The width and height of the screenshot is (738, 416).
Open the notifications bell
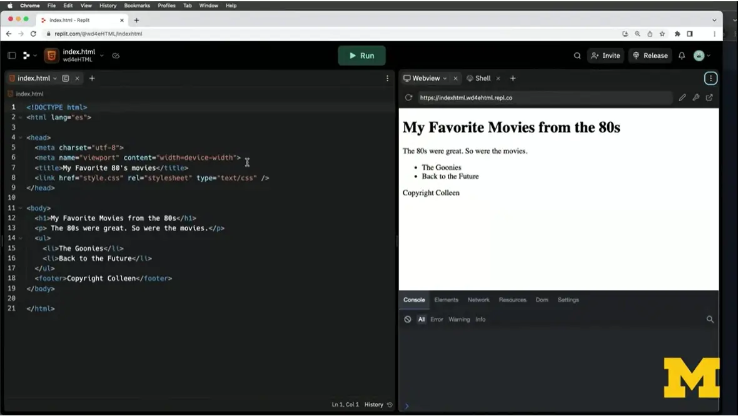pos(682,56)
